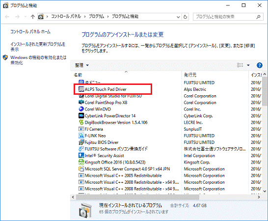The width and height of the screenshot is (268, 221).
Task: Click the Alps Electric publisher cell
Action: point(195,89)
